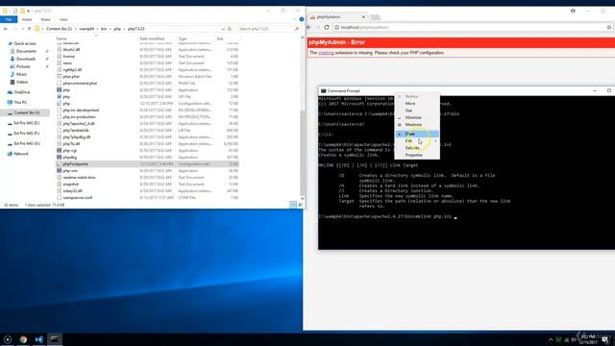The image size is (615, 346).
Task: Close the phpMyAdmin browser tab
Action: pyautogui.click(x=363, y=17)
